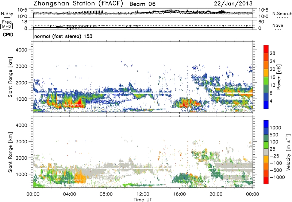Viewport: 292px width, 202px height.
Task: Click the '04:00' time tick label
Action: pyautogui.click(x=69, y=194)
